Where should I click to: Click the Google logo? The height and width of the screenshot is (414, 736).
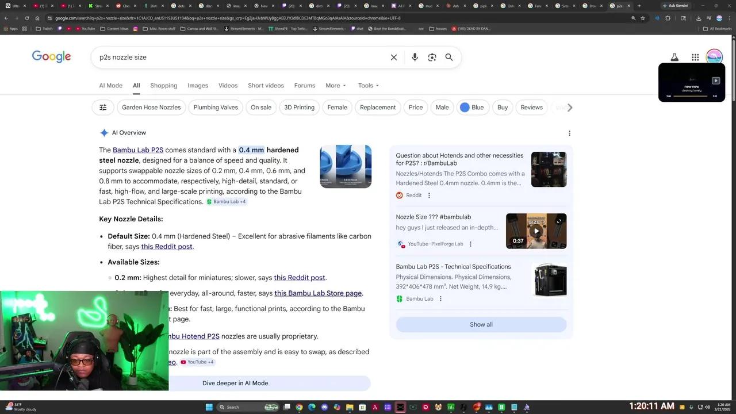(x=51, y=56)
